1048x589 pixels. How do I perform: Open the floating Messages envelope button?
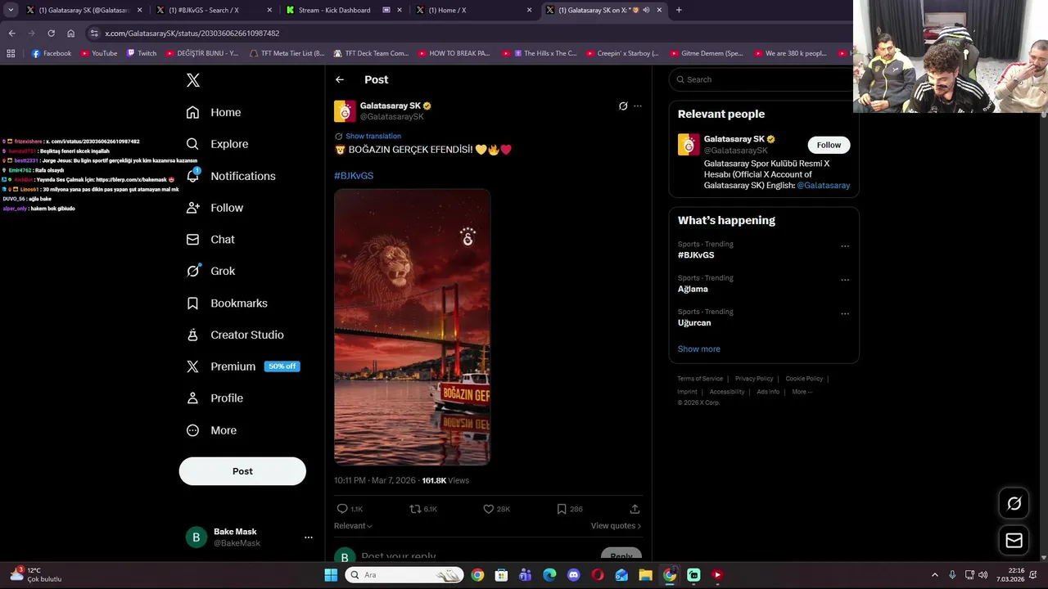[1014, 541]
